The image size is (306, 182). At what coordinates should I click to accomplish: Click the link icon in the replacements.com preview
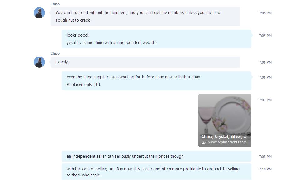coord(204,142)
